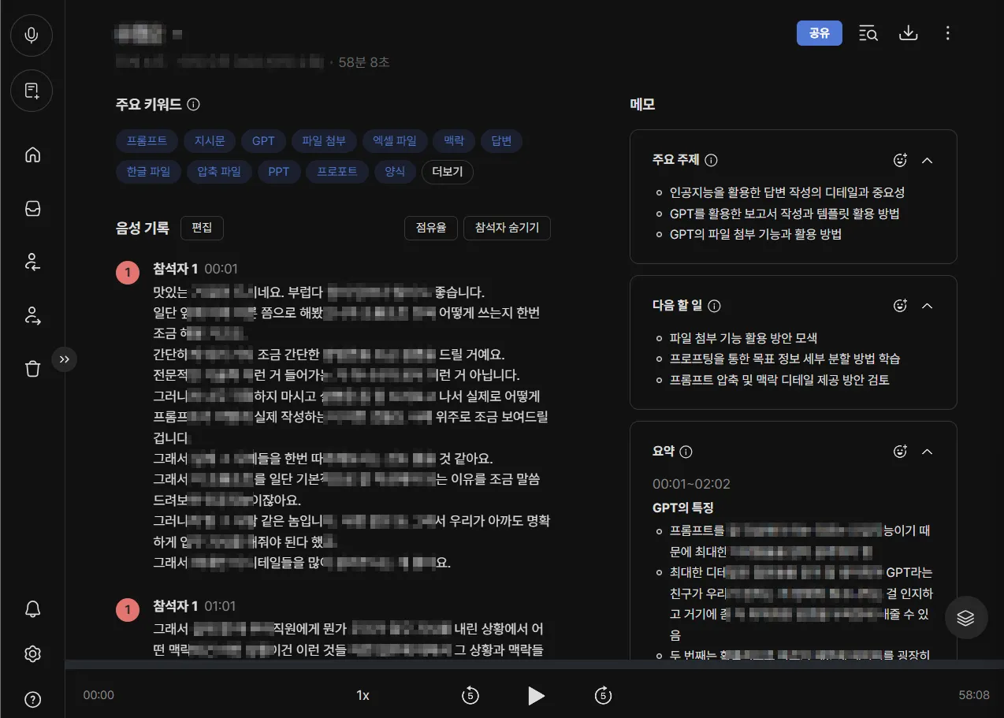Start a new recording with the microphone icon
This screenshot has width=1004, height=718.
pos(32,35)
